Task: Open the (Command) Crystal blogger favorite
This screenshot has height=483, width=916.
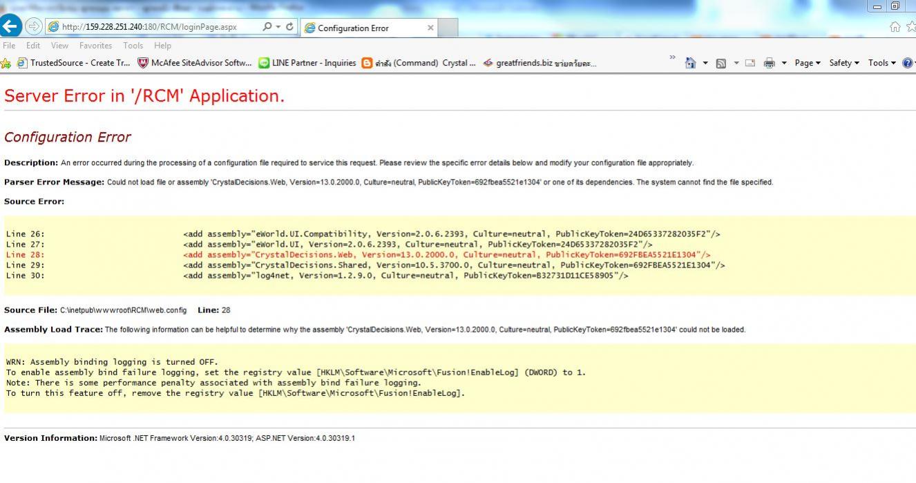Action: (419, 63)
